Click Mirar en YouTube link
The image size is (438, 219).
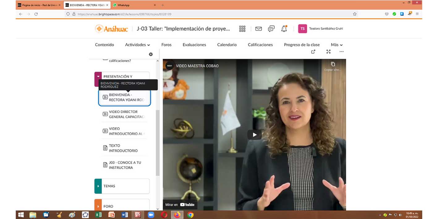tap(180, 204)
